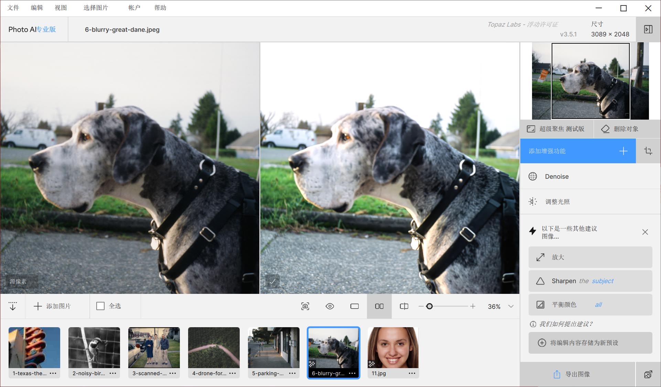
Task: Click the Sharpen triangle icon
Action: (x=540, y=281)
